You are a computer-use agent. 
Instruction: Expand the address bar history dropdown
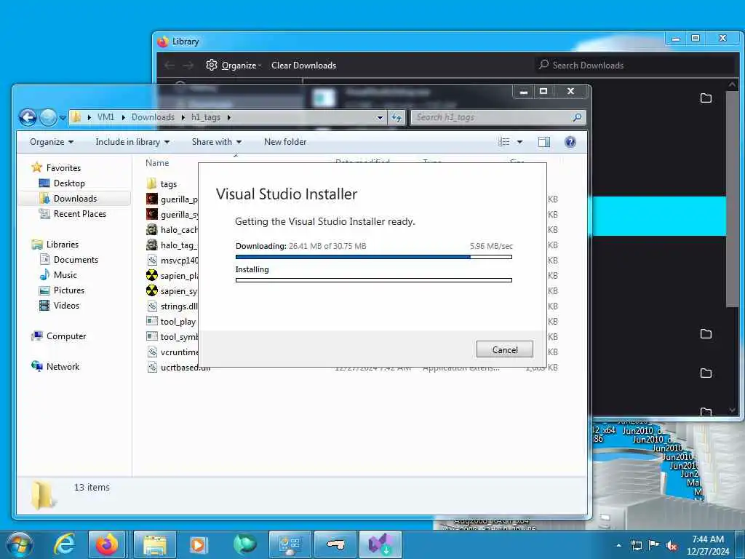380,117
